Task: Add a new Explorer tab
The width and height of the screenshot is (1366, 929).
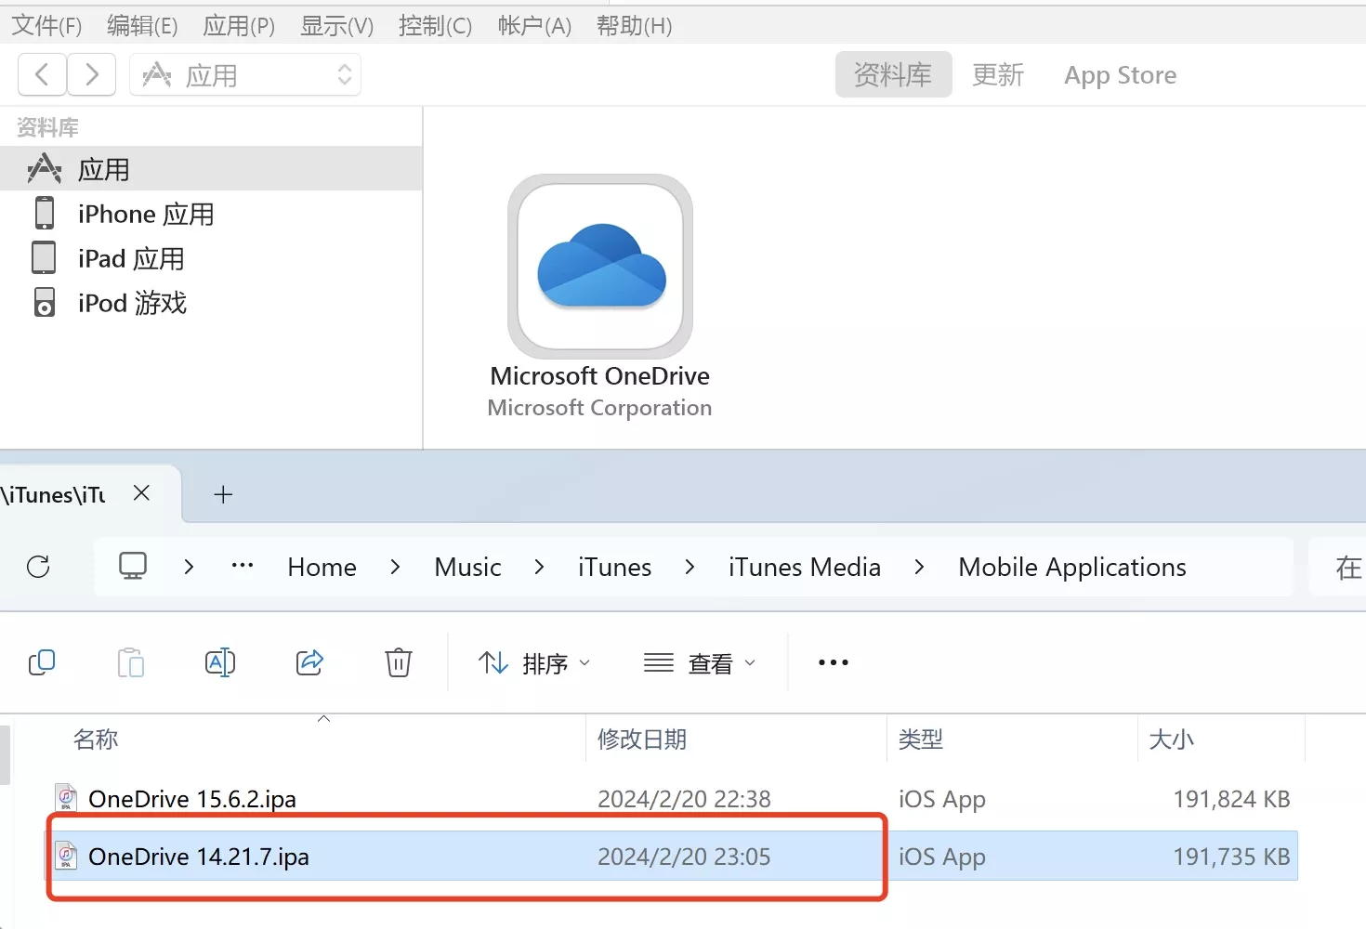Action: (223, 494)
